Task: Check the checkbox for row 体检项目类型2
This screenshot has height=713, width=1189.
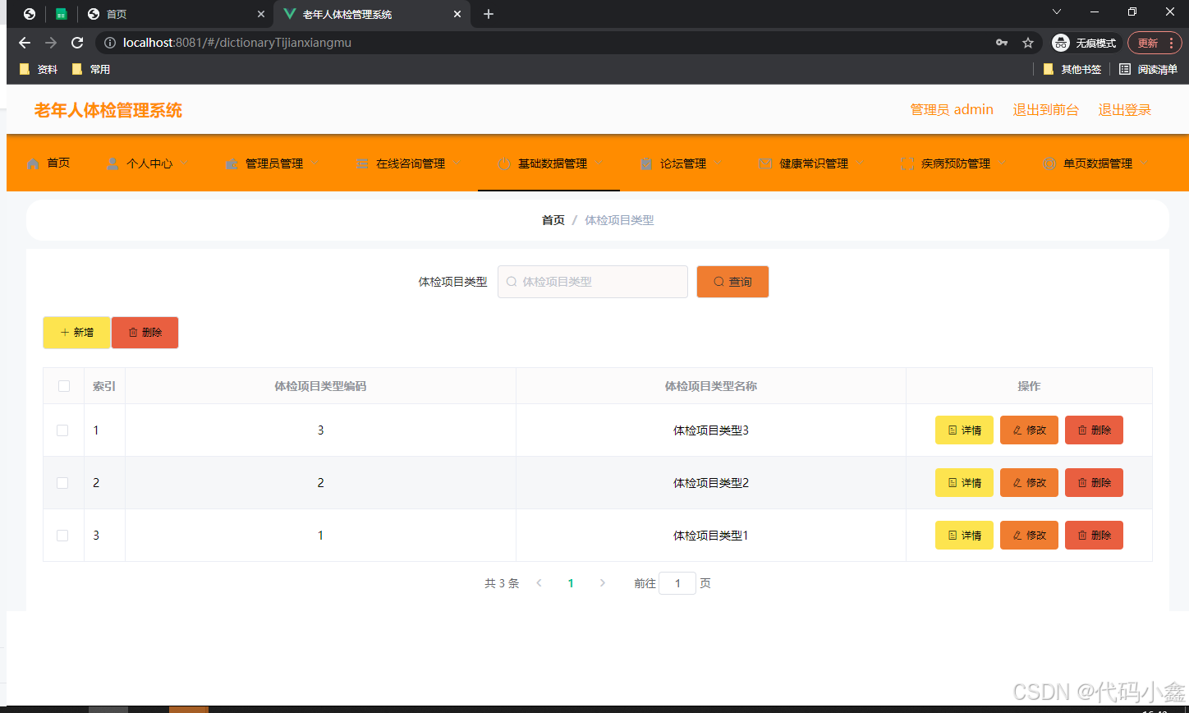Action: [62, 483]
